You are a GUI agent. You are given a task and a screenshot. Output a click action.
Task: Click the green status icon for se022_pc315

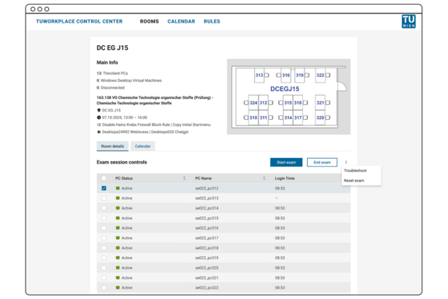[118, 218]
